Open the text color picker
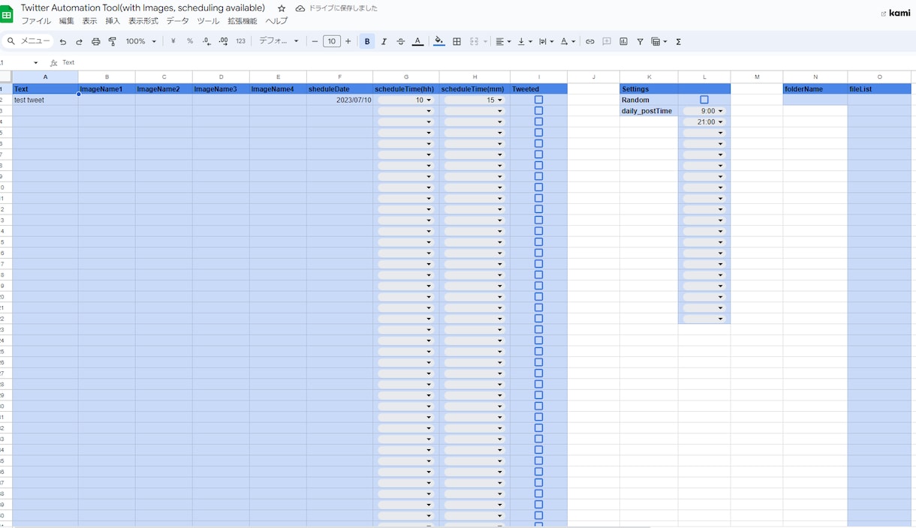916x528 pixels. coord(418,41)
